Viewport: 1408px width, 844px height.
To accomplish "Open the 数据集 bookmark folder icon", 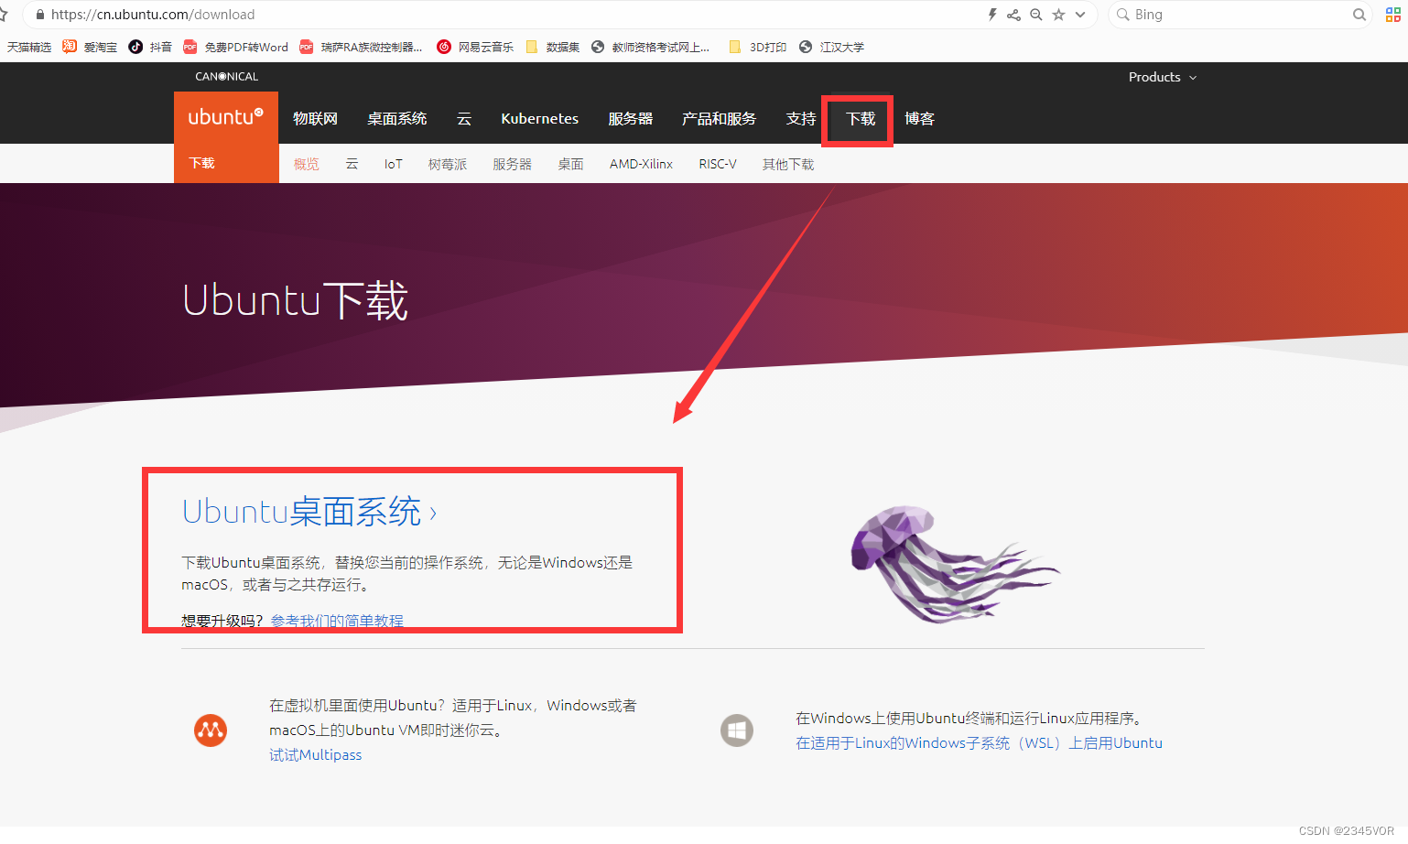I will click(532, 47).
